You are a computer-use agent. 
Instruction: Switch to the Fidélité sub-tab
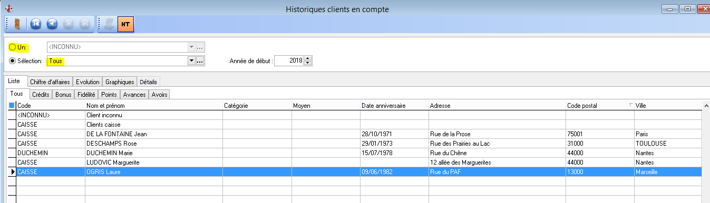click(86, 95)
